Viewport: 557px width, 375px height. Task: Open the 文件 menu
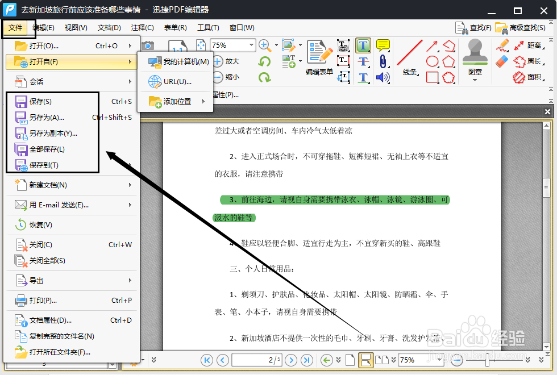[15, 28]
